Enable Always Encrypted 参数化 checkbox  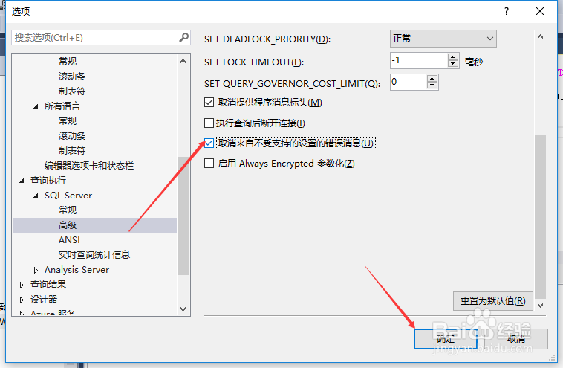point(209,164)
